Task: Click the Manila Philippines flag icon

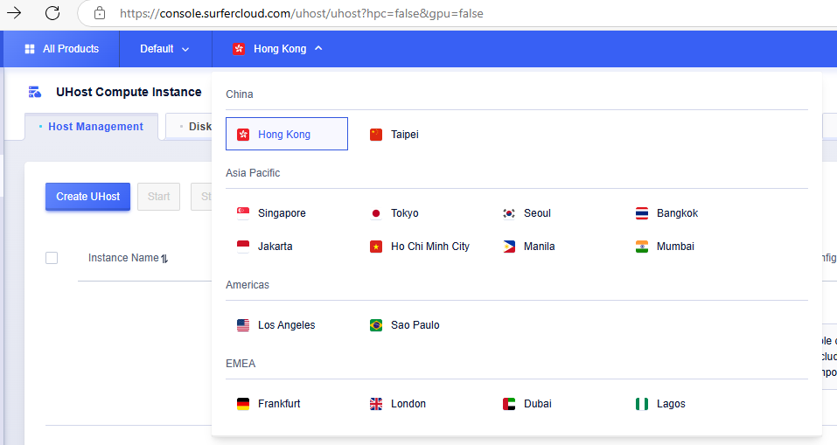Action: 509,246
